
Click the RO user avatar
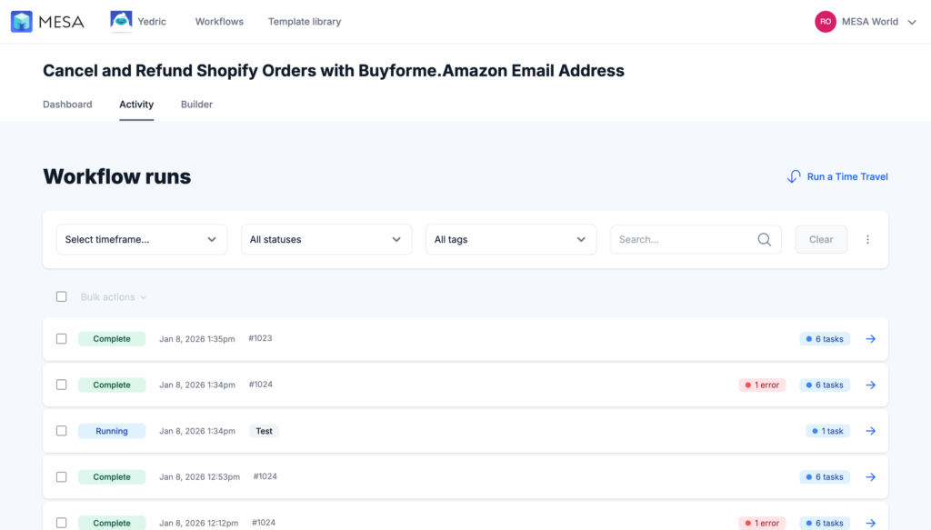[826, 22]
